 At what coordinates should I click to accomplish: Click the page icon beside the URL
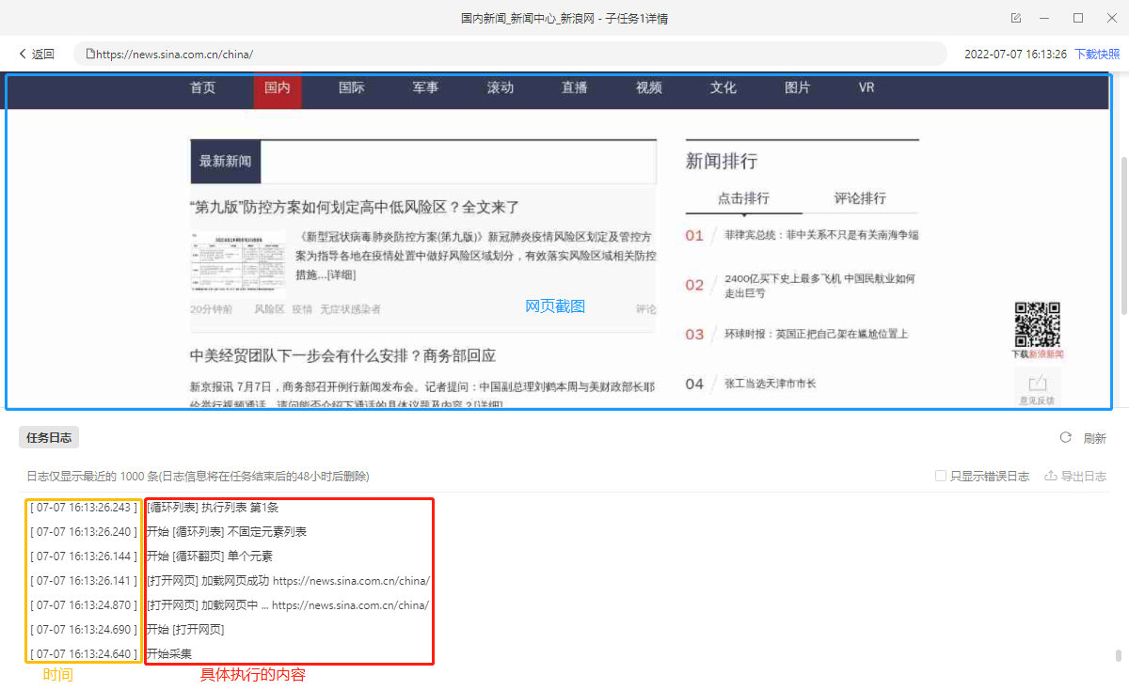point(90,54)
